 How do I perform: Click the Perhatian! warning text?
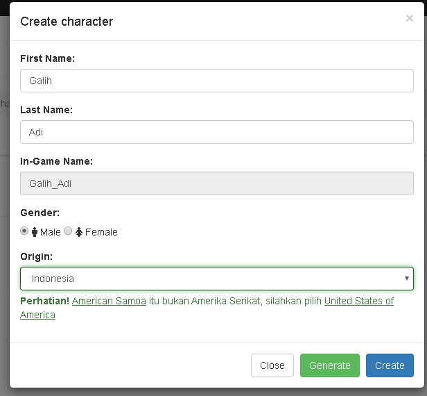click(x=44, y=301)
